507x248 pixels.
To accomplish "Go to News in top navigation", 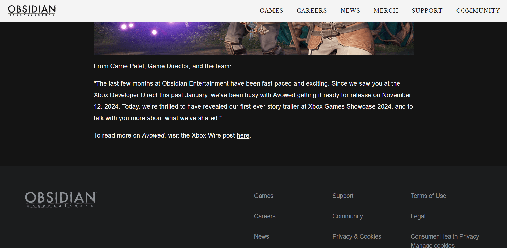I will [350, 11].
